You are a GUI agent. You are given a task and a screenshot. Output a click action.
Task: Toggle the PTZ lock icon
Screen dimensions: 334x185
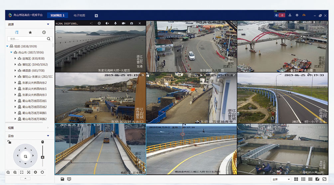(9, 142)
